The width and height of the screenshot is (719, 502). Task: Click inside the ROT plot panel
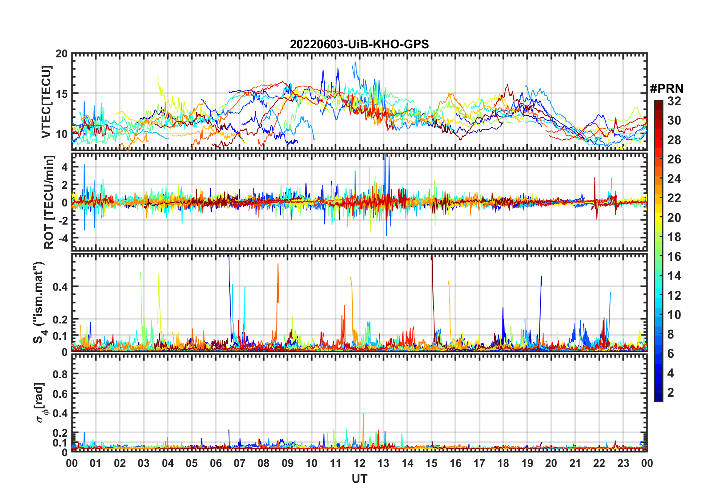359,202
